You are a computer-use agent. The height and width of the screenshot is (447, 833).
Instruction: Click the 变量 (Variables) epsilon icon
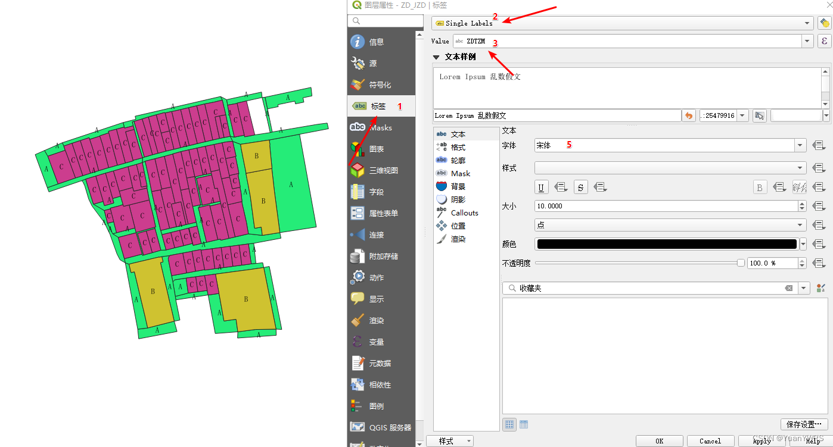click(358, 342)
